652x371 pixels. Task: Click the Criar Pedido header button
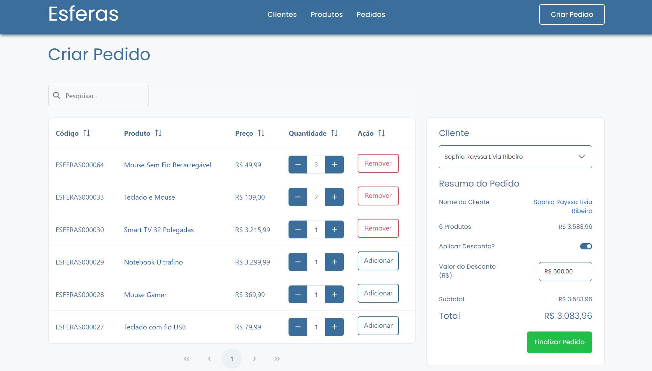pyautogui.click(x=572, y=14)
